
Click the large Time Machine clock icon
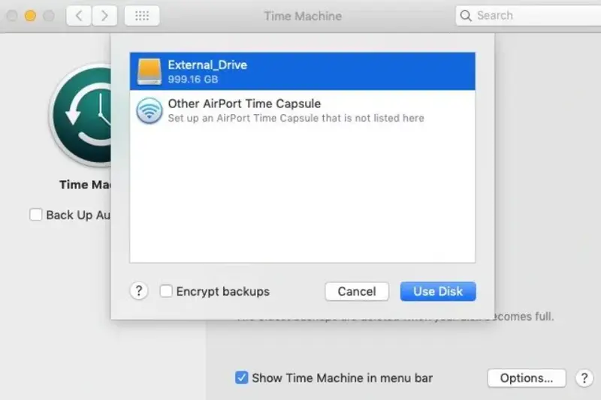(x=82, y=115)
